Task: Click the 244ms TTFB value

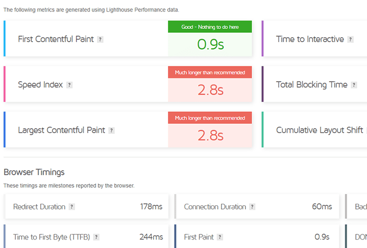Action: click(x=151, y=237)
